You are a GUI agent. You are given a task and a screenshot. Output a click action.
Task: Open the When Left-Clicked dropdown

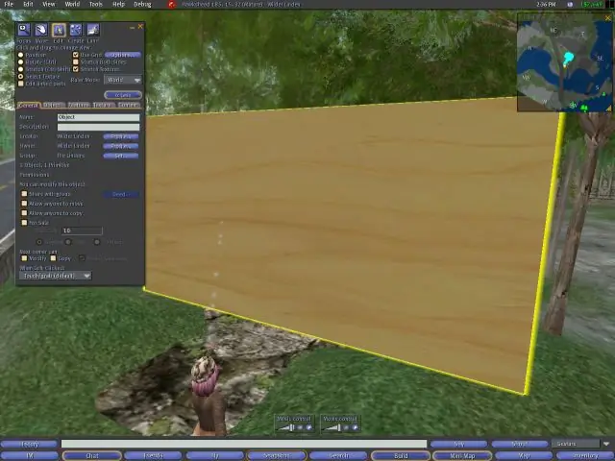(x=56, y=276)
